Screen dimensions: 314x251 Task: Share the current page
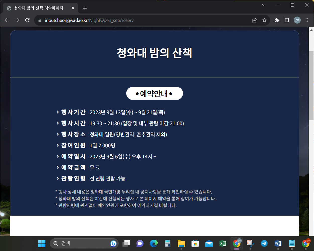[x=254, y=20]
